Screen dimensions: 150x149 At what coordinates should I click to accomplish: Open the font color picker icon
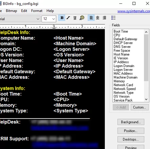[82, 18]
